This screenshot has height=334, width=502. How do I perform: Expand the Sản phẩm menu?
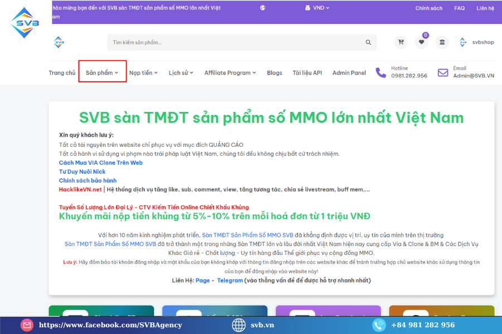[x=102, y=72]
